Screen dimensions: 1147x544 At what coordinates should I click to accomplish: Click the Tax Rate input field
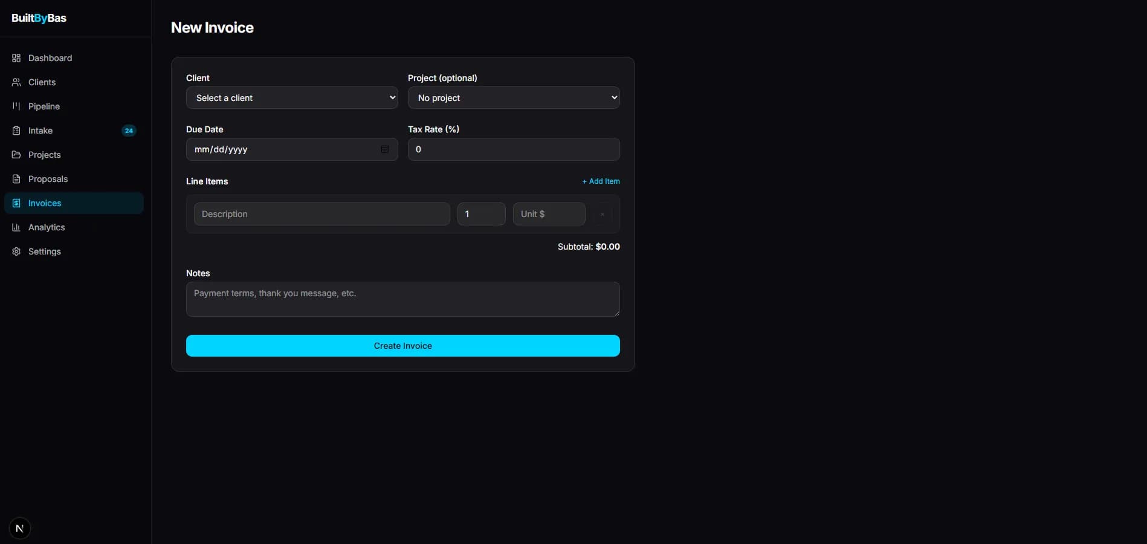coord(514,149)
